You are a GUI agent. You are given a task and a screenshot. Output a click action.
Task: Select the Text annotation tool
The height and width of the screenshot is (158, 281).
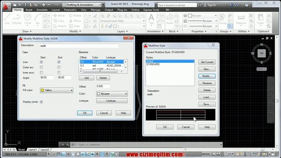[151, 19]
